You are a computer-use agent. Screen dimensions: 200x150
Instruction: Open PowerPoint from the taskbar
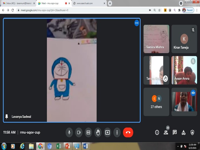point(68,146)
